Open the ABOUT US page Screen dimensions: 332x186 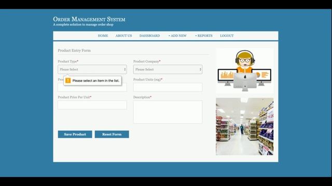[x=123, y=36]
